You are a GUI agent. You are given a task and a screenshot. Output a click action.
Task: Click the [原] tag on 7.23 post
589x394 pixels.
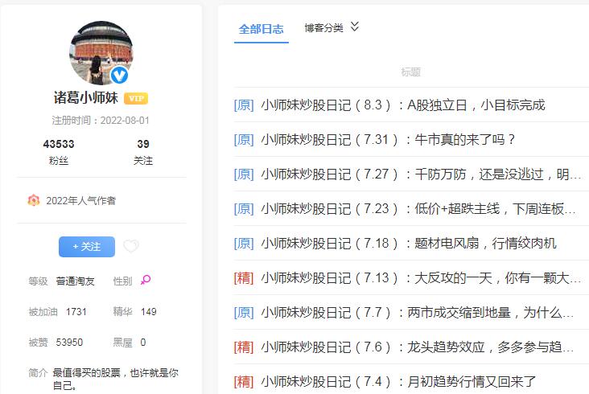[244, 208]
